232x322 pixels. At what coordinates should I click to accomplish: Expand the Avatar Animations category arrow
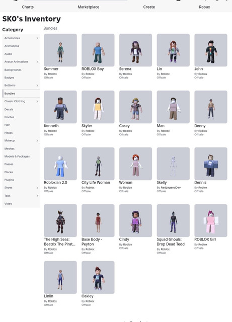point(37,62)
